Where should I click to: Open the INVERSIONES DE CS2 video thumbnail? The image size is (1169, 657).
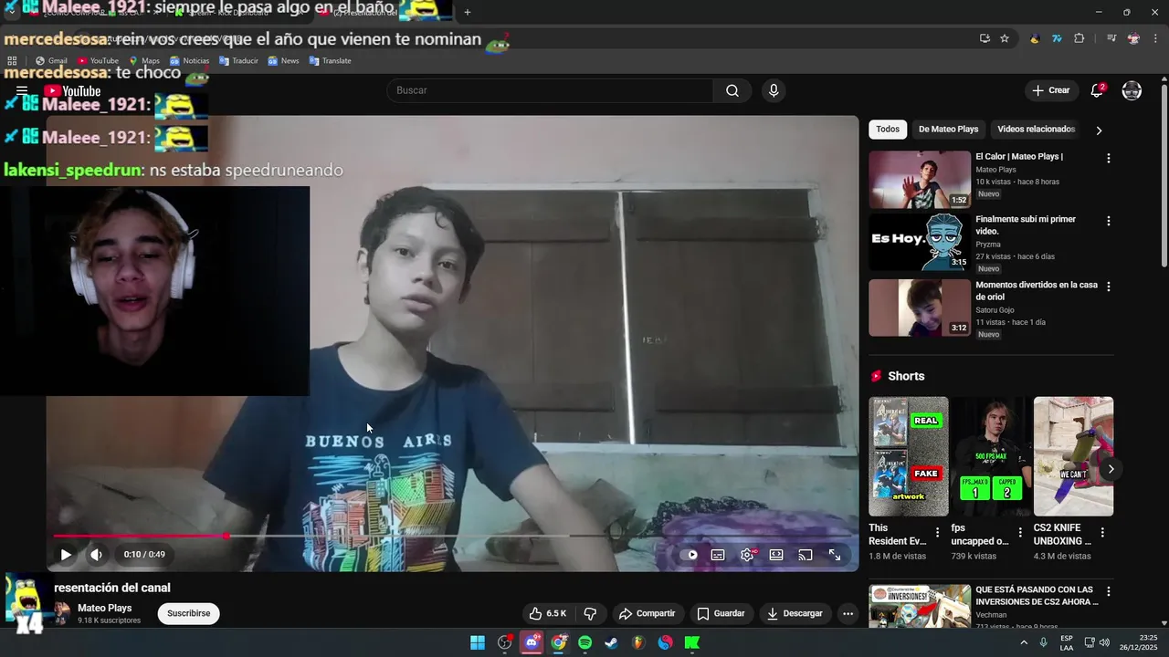(x=920, y=606)
